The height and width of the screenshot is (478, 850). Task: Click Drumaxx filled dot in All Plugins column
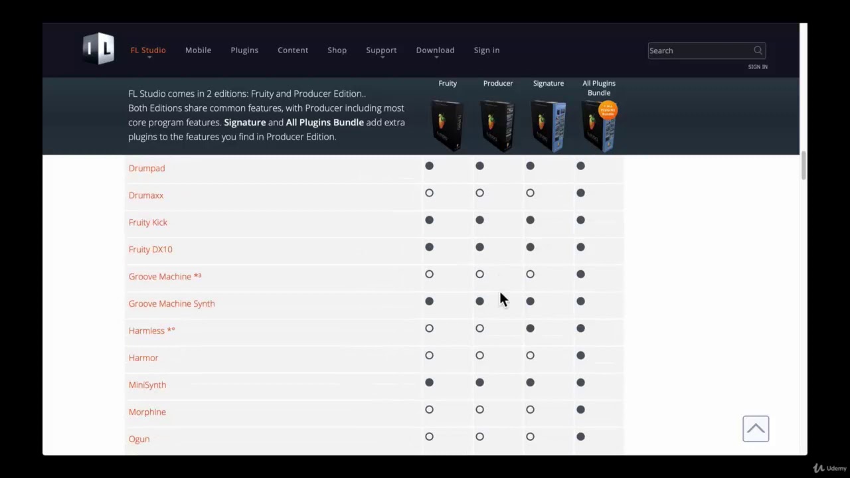coord(580,193)
